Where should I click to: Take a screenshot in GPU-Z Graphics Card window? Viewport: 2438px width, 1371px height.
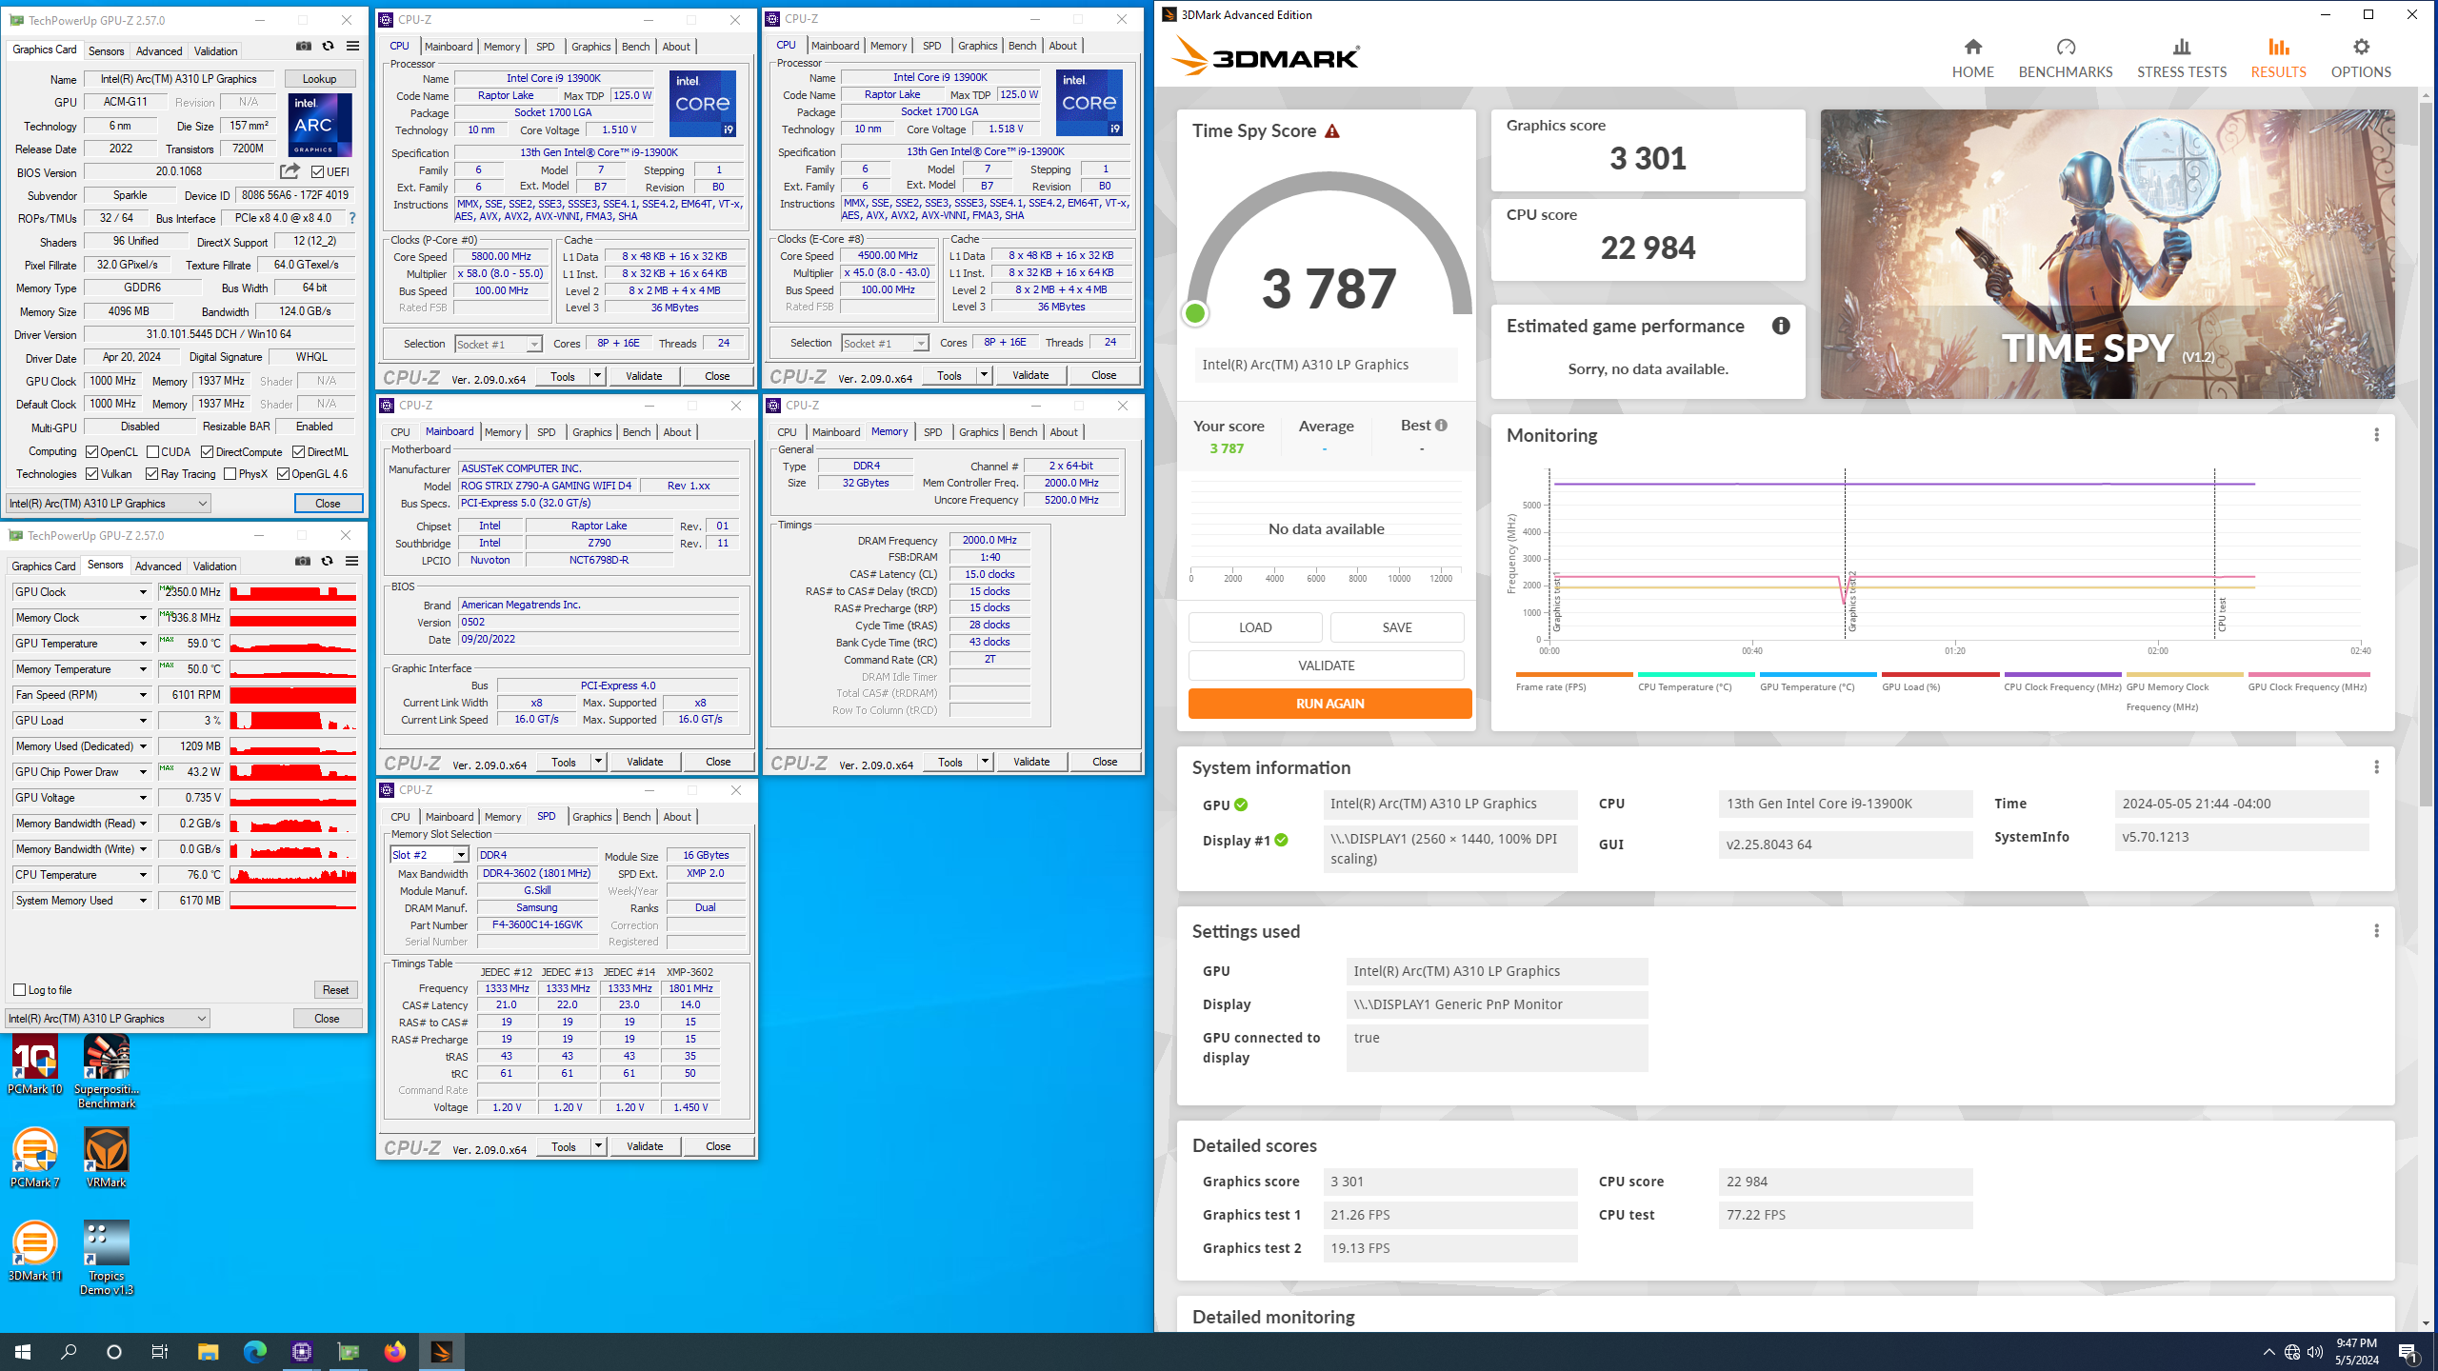304,46
